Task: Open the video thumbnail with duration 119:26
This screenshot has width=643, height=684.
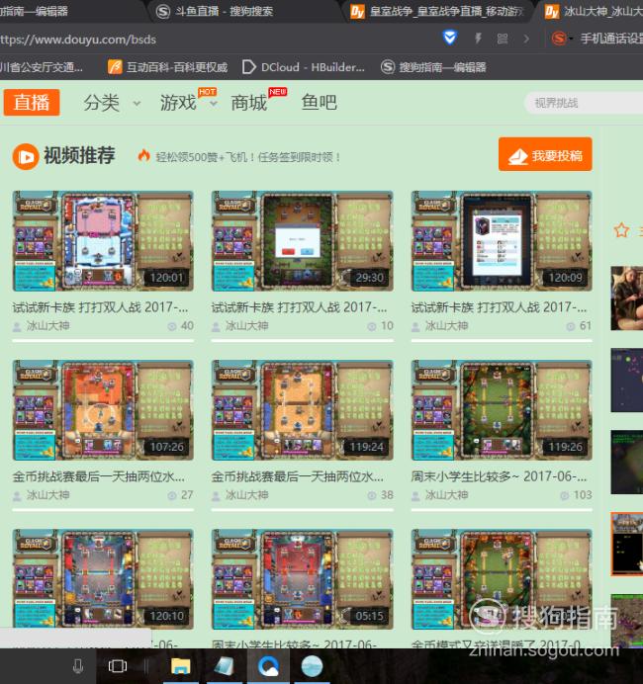Action: tap(502, 410)
